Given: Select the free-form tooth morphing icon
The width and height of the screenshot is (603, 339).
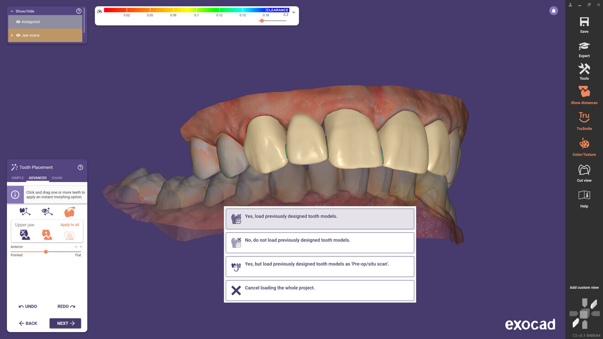Looking at the screenshot, I should click(x=69, y=211).
